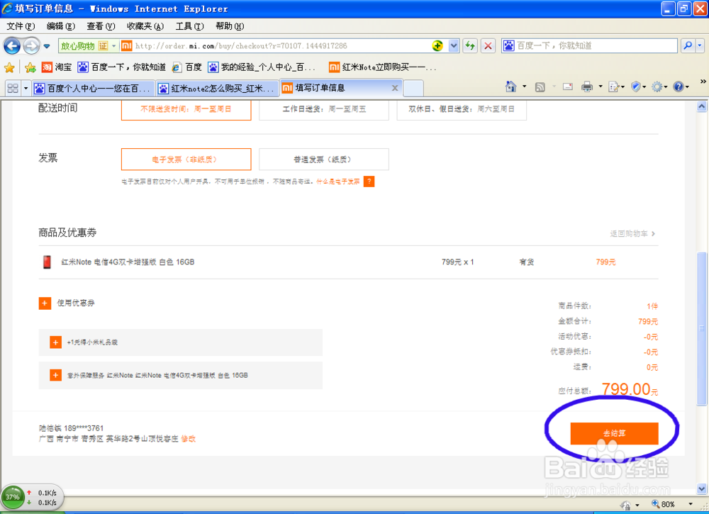Image resolution: width=709 pixels, height=514 pixels.
Task: Select 工作日送货：周一至周五 delivery option
Action: coord(324,109)
